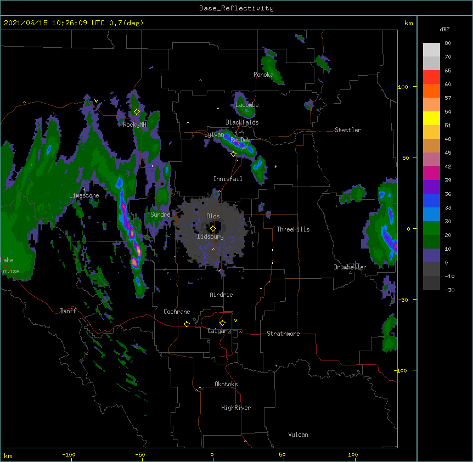Click the Okotoks label
473x462 pixels.
(226, 384)
